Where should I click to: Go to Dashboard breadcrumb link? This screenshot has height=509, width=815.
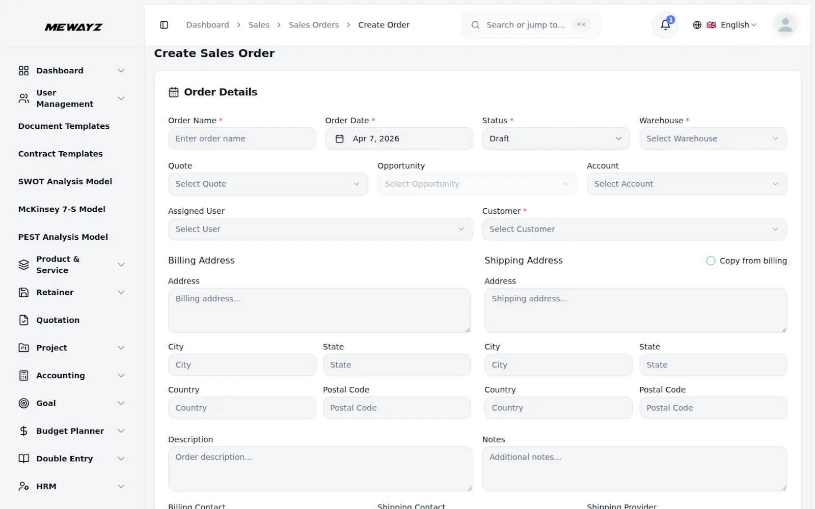pos(207,25)
